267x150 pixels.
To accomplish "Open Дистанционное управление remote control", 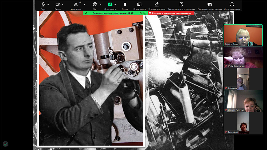I will click(x=181, y=5).
